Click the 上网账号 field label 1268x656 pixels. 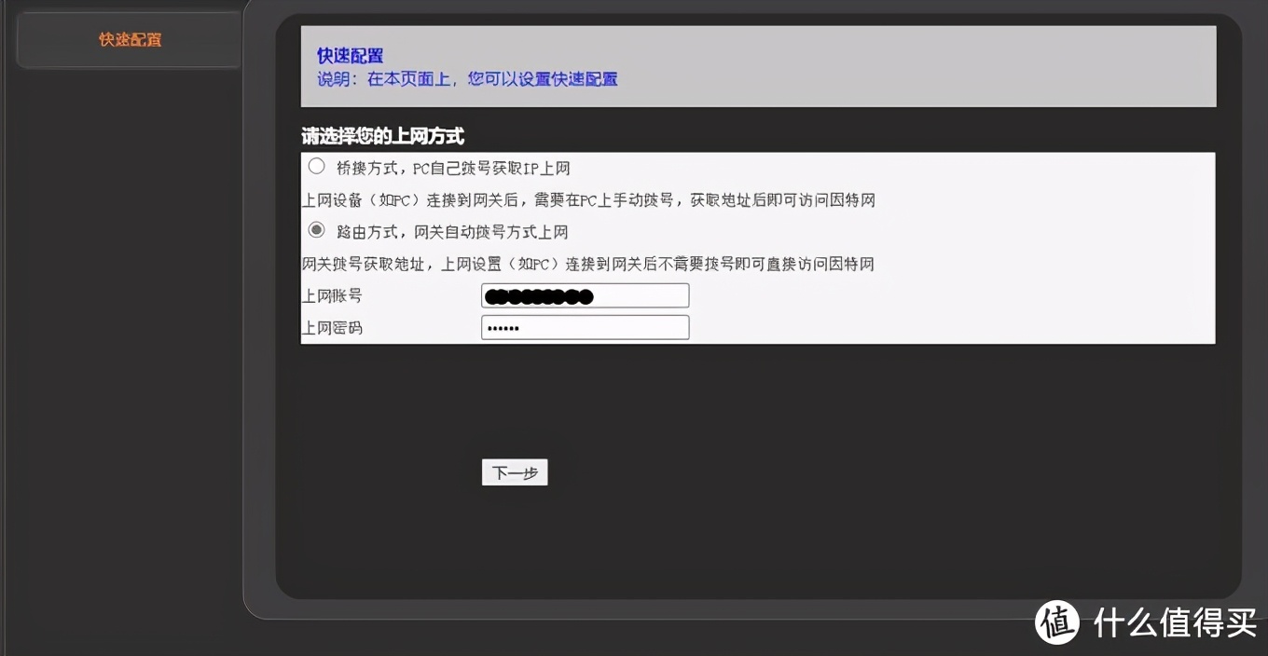[333, 295]
